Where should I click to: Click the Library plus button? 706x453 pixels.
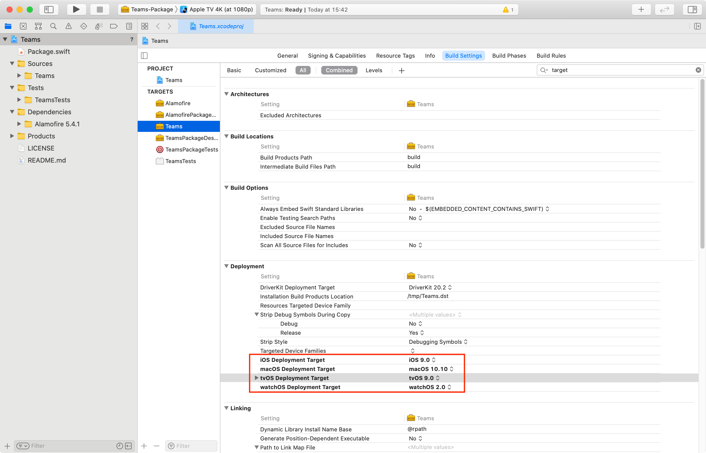[641, 9]
